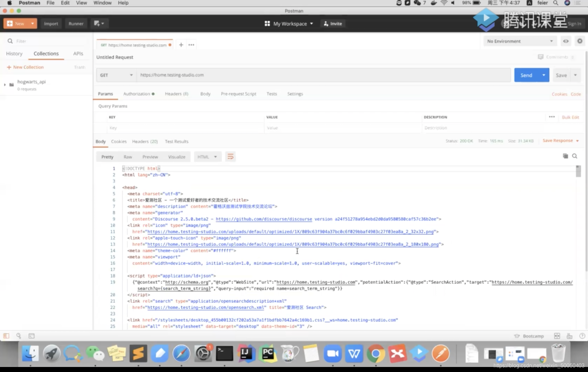This screenshot has width=588, height=372.
Task: Open the params column options ellipsis
Action: [x=552, y=117]
